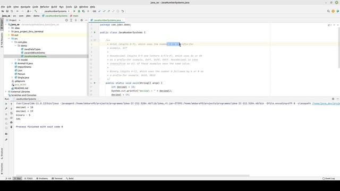Open the Pull Requests side tool window
Image resolution: width=340 pixels, height=191 pixels.
(x=2, y=40)
